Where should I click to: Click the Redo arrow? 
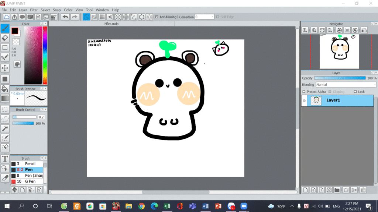point(75,17)
